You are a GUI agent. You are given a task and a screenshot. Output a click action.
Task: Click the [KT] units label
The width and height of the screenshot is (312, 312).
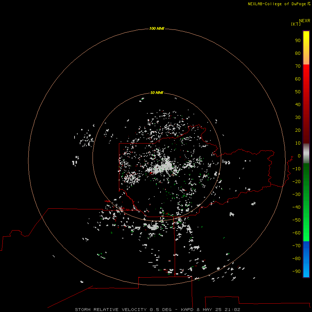pos(296,24)
